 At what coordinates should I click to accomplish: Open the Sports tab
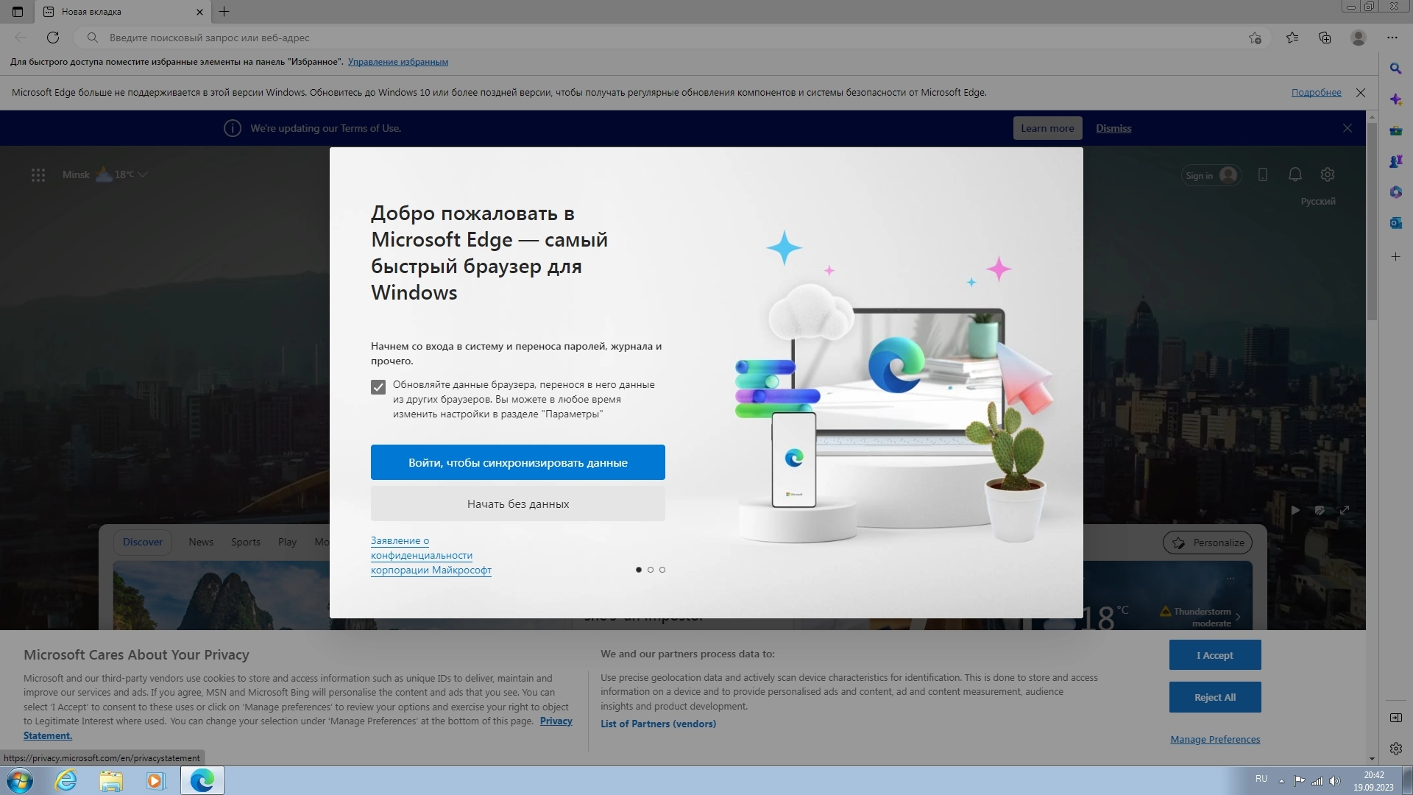[245, 542]
